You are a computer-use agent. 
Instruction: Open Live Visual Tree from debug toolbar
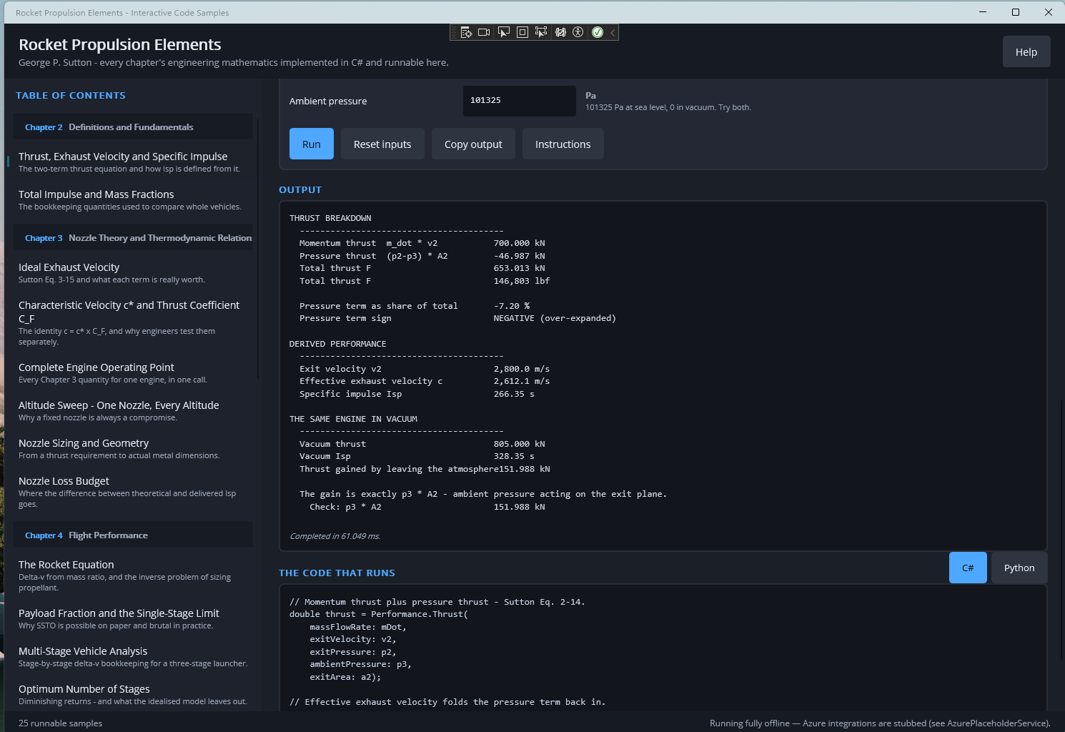(x=466, y=32)
